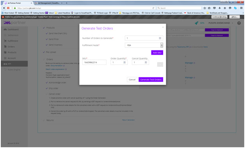
Task: Click Continue Blocking for Flash plugin
Action: (x=219, y=17)
